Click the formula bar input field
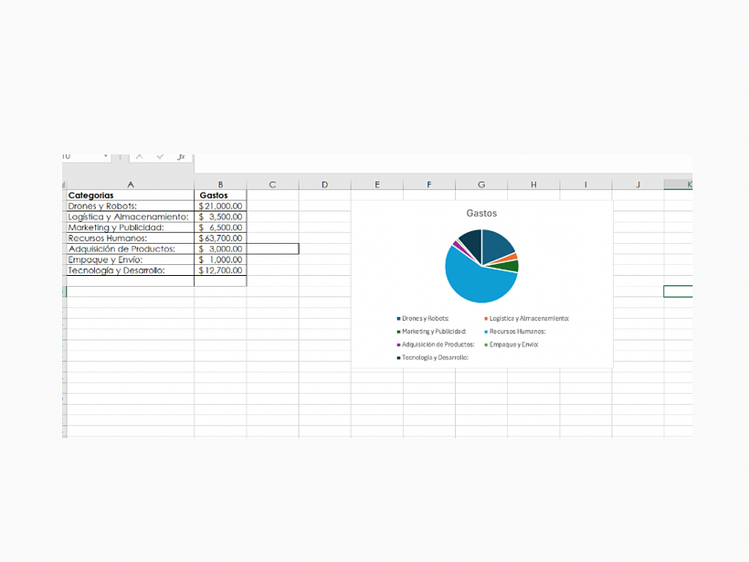Screen dimensions: 749x562 pyautogui.click(x=438, y=156)
